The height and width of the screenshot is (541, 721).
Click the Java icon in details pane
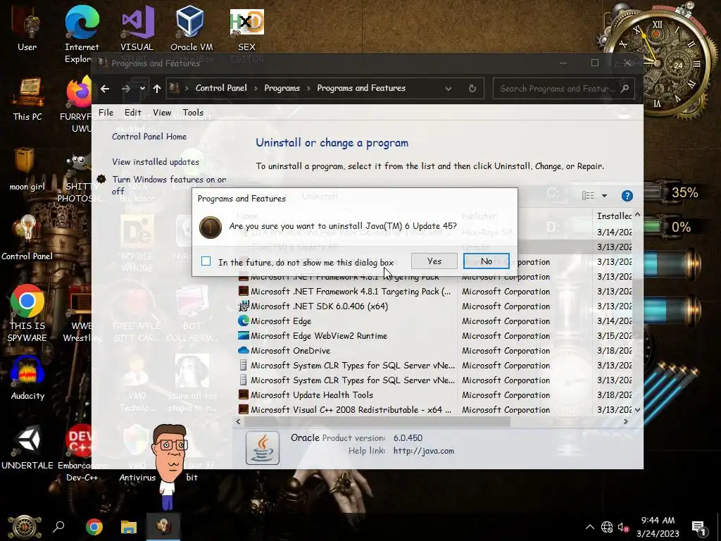(x=263, y=447)
